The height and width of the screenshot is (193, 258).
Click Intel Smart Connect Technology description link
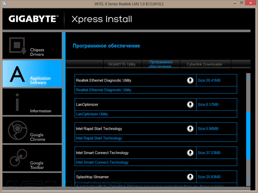(x=102, y=162)
